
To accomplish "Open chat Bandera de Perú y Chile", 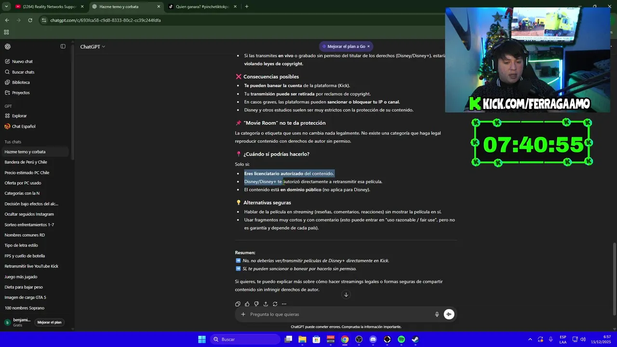I will point(26,162).
